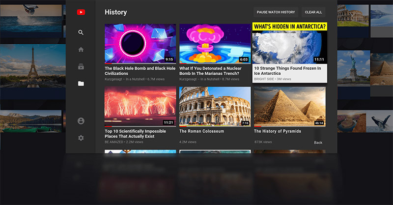393x205 pixels.
Task: Select the Antarctica frozen things video thumbnail
Action: [x=289, y=43]
